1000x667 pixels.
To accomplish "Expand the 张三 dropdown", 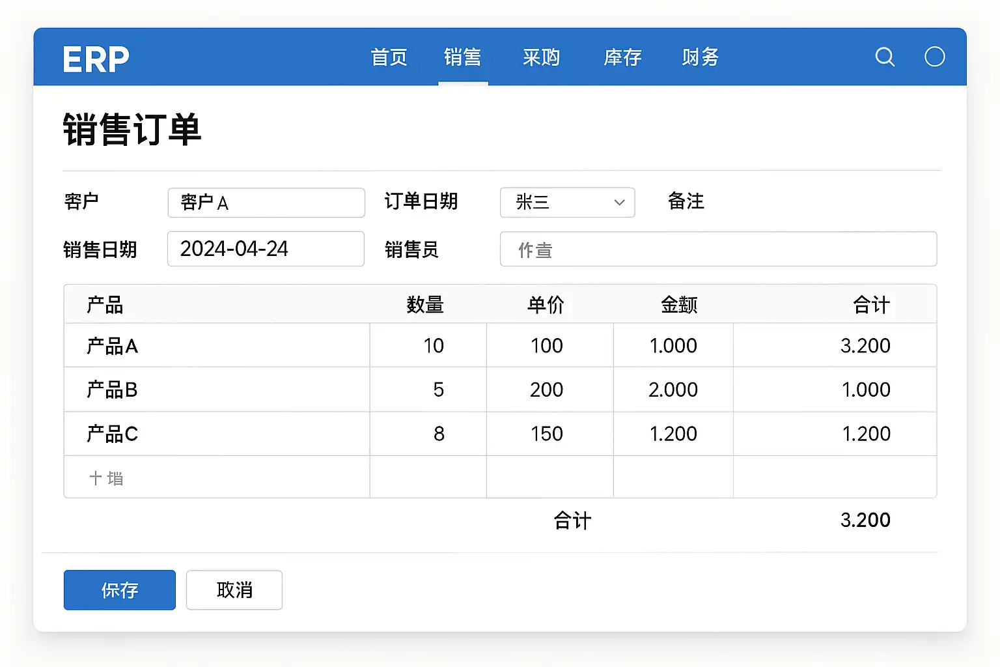I will click(x=567, y=203).
